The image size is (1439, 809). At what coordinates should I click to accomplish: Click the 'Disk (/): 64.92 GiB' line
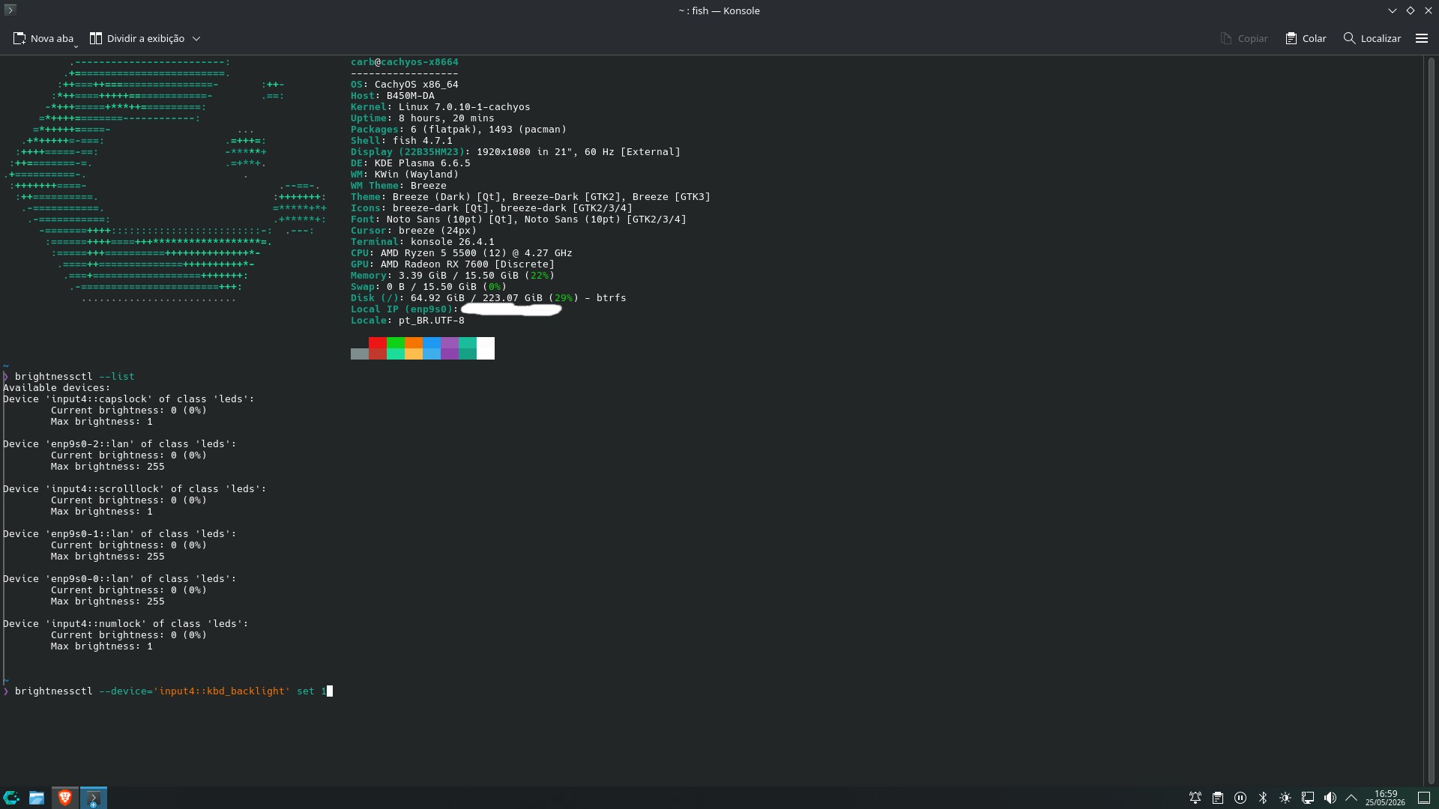click(x=489, y=298)
